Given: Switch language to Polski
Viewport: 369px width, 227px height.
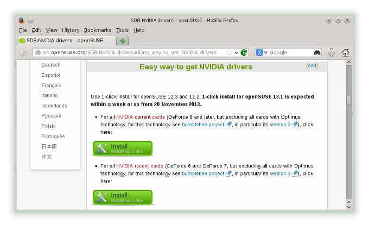Looking at the screenshot, I should coord(48,126).
